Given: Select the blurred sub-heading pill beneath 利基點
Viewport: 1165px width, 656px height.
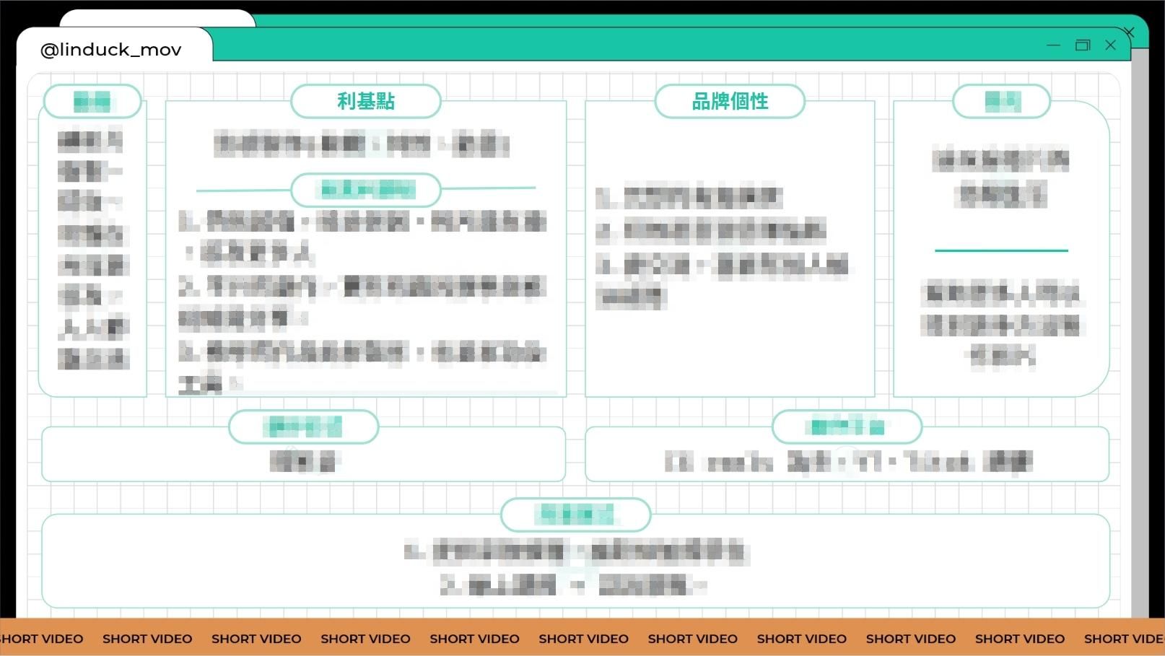Looking at the screenshot, I should (365, 190).
